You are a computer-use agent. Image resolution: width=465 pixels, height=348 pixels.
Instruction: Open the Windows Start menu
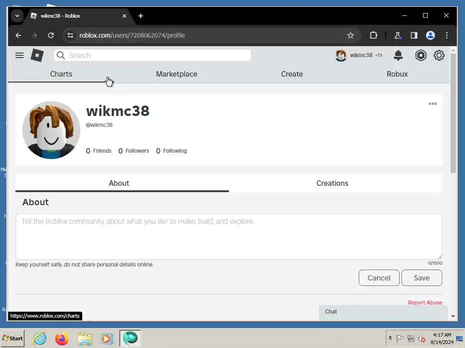[x=12, y=338]
